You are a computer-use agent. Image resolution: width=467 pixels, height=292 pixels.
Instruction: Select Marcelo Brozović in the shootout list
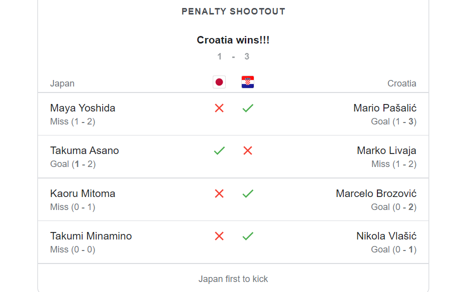point(376,193)
